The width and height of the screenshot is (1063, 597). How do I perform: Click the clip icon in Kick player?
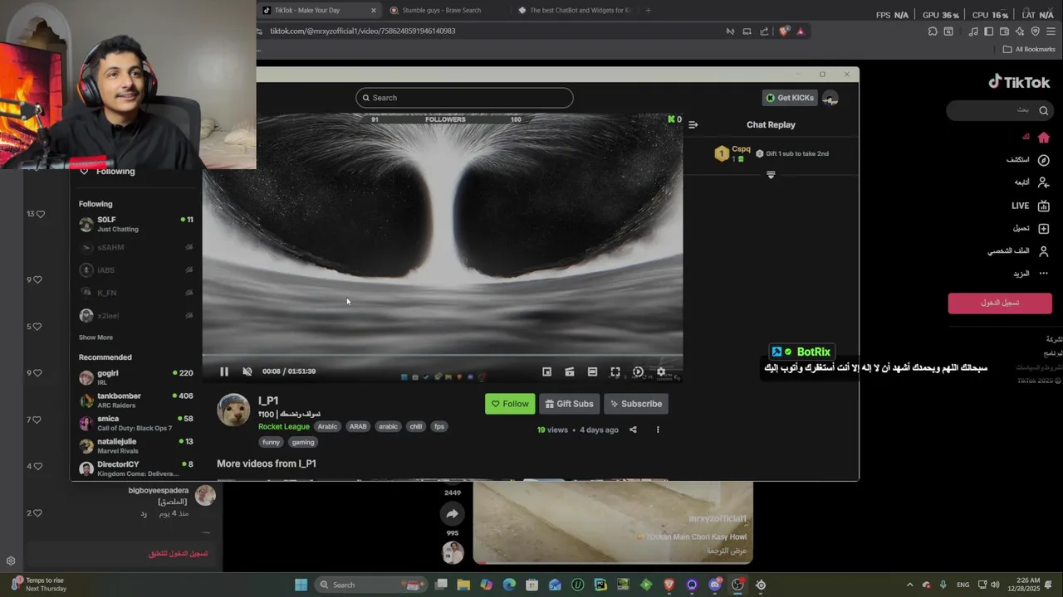(x=570, y=371)
